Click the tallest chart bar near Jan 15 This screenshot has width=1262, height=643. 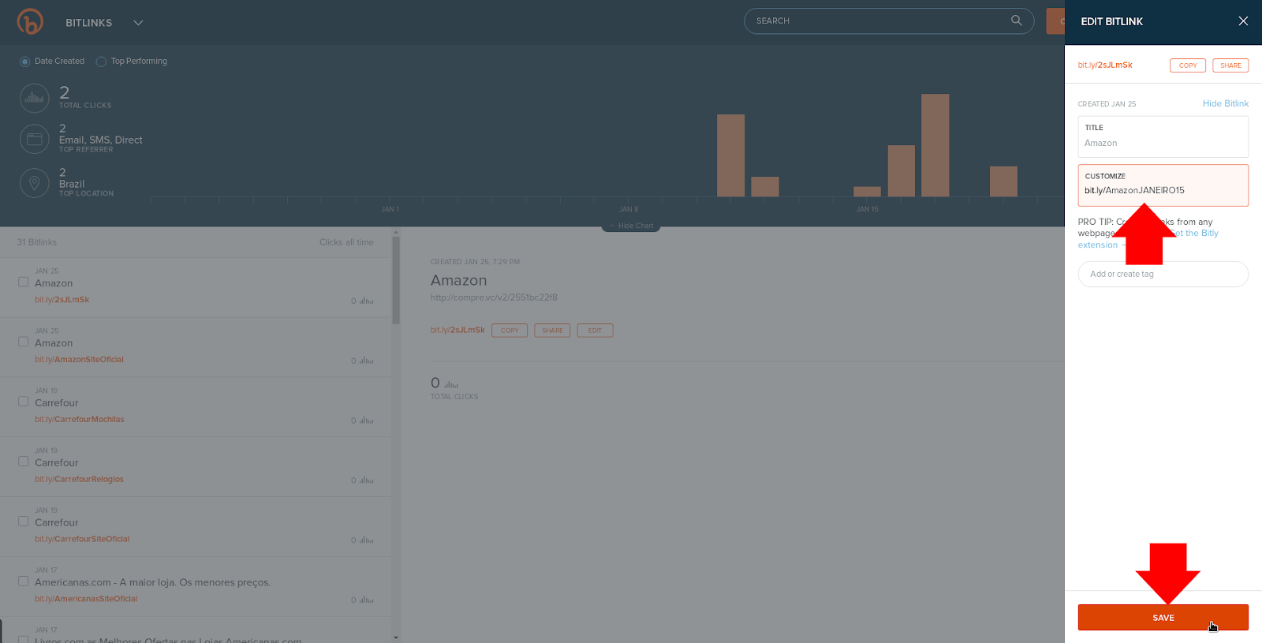point(935,145)
